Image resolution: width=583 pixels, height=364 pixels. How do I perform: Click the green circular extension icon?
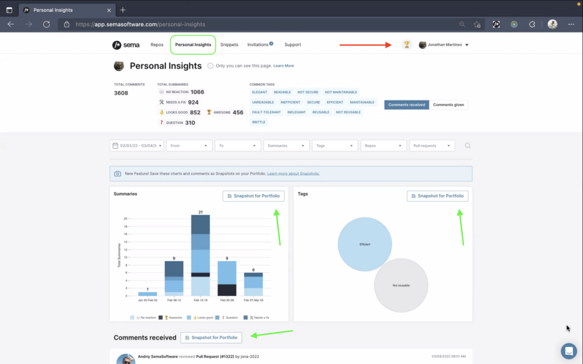pos(514,24)
